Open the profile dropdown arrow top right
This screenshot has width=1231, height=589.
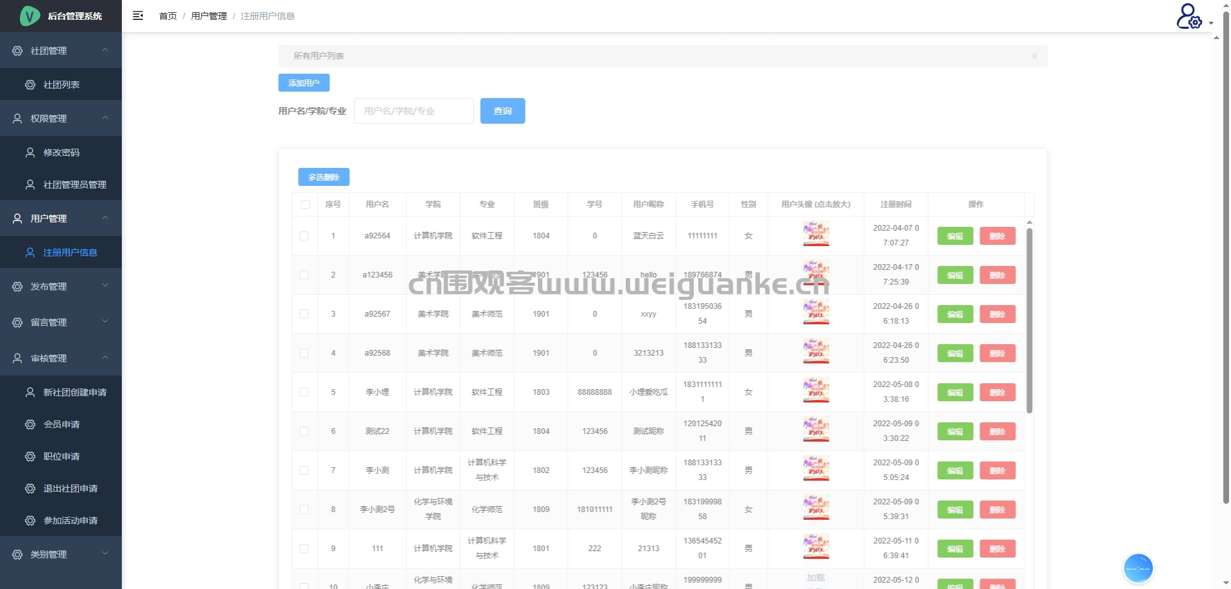pyautogui.click(x=1212, y=22)
